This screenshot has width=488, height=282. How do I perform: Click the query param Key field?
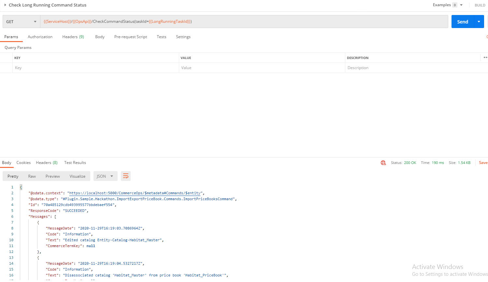(95, 68)
